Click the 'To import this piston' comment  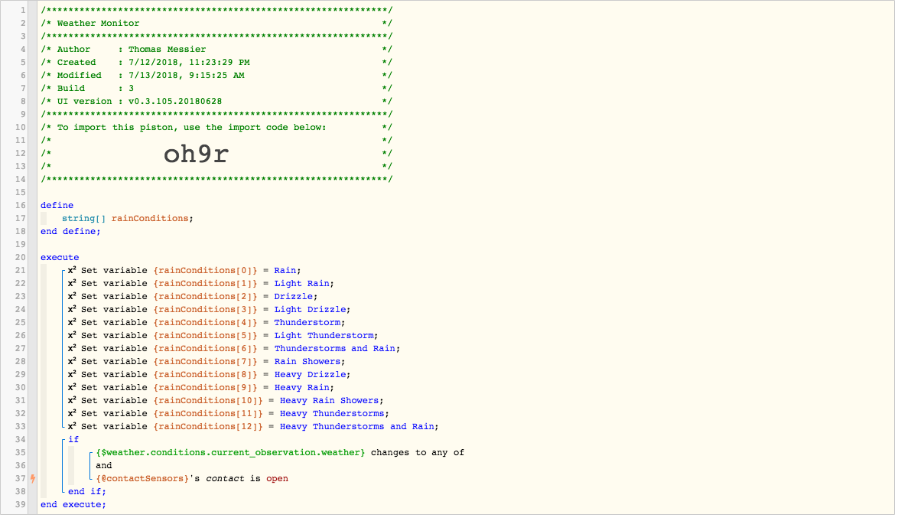191,128
